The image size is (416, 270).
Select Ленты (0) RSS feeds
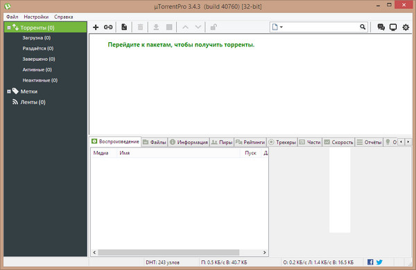pos(33,102)
